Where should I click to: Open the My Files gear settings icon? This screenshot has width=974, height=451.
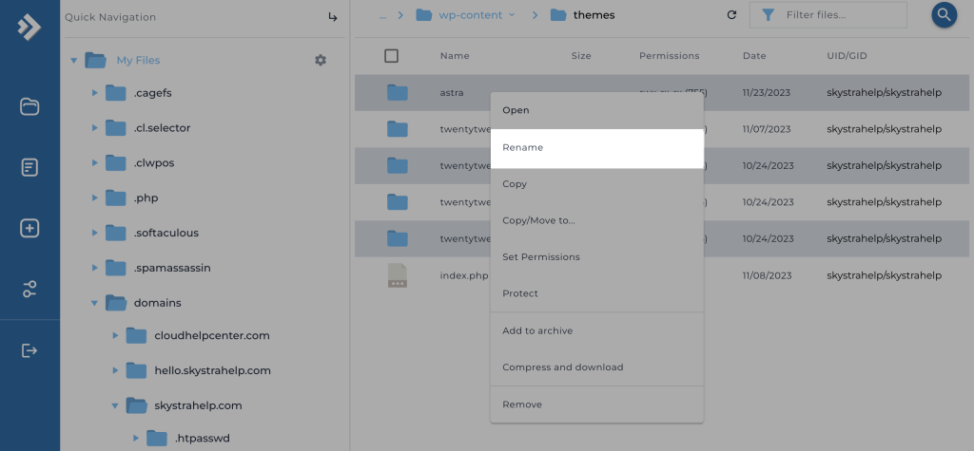(x=321, y=60)
